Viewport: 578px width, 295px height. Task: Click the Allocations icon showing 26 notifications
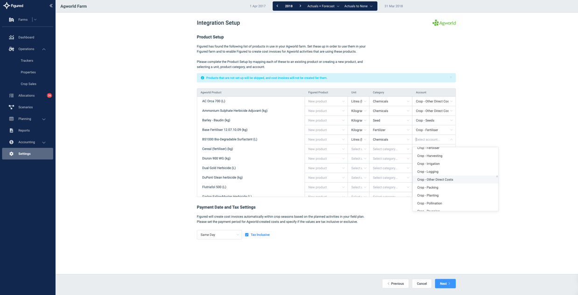click(x=10, y=96)
